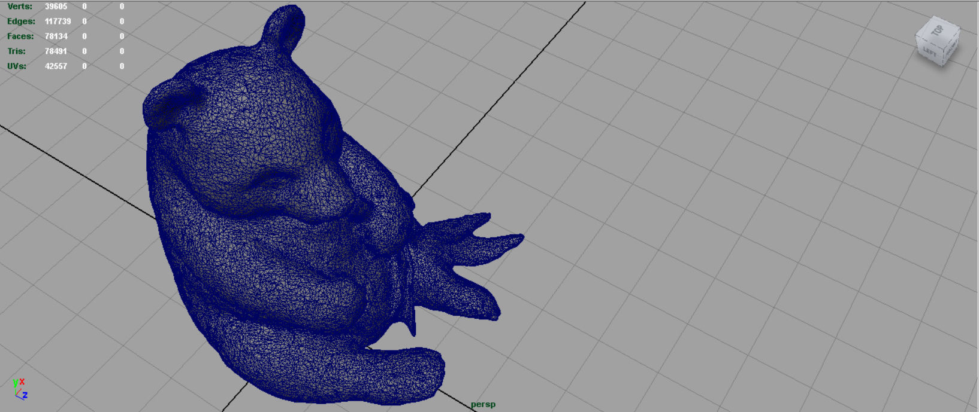The image size is (979, 412).
Task: Click the edge count value 117739
Action: point(58,21)
